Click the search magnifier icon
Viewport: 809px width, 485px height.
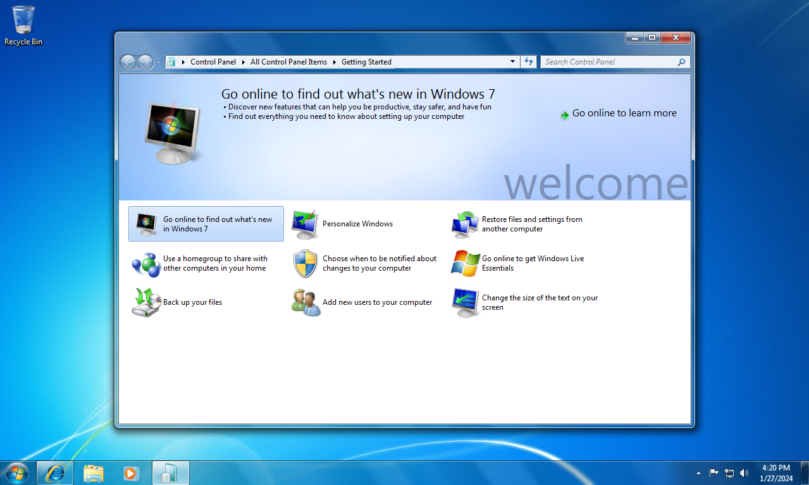coord(681,62)
